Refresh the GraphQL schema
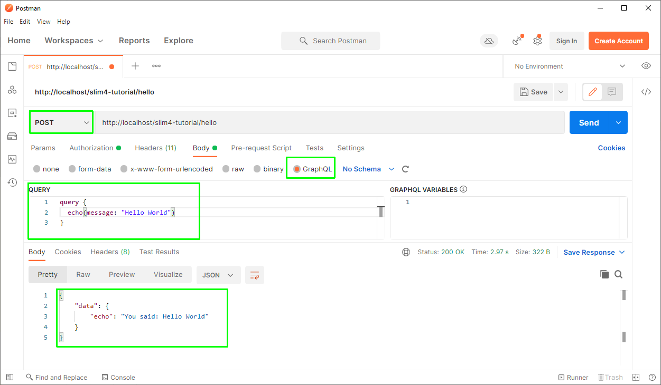Viewport: 661px width, 385px height. (406, 169)
